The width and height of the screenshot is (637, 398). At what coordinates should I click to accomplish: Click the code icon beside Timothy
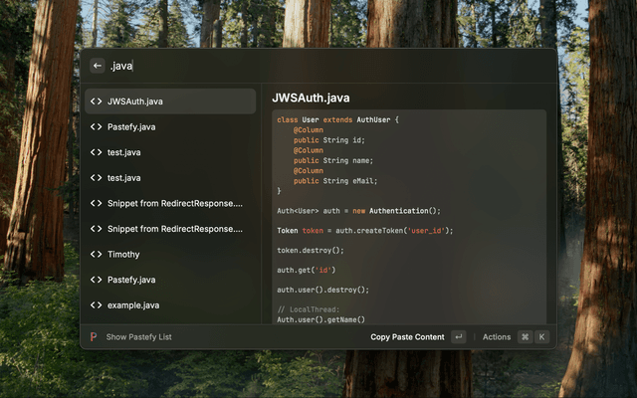click(97, 255)
